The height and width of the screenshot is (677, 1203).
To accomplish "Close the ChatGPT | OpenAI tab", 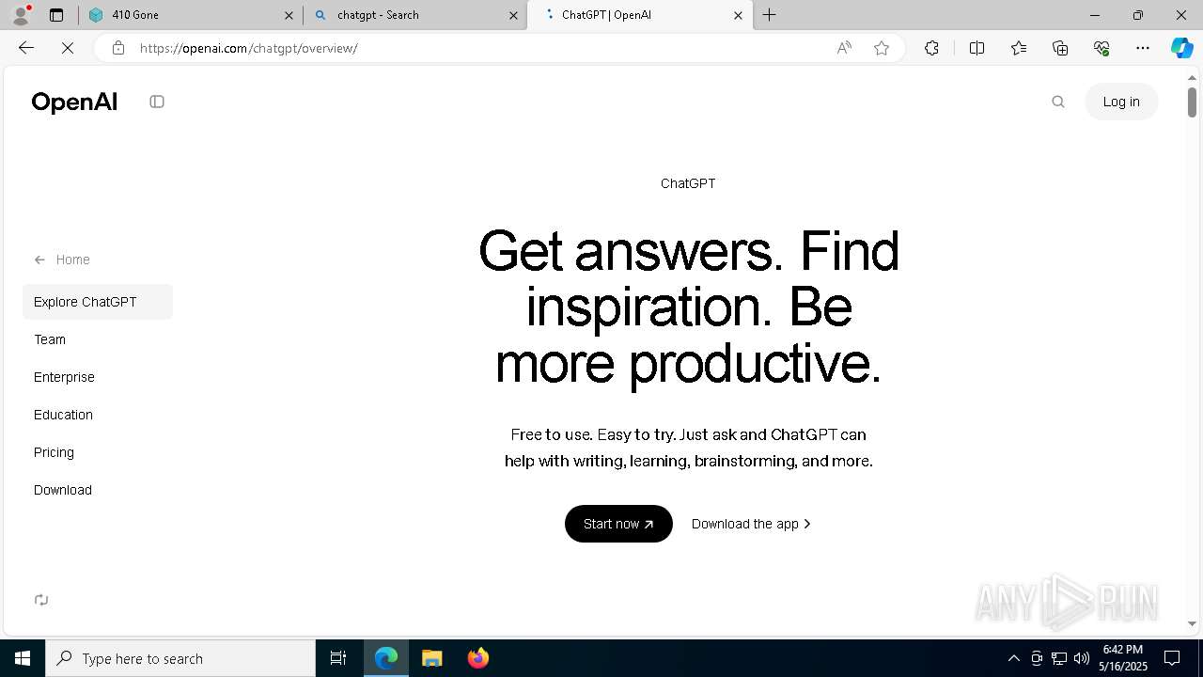I will coord(738,15).
